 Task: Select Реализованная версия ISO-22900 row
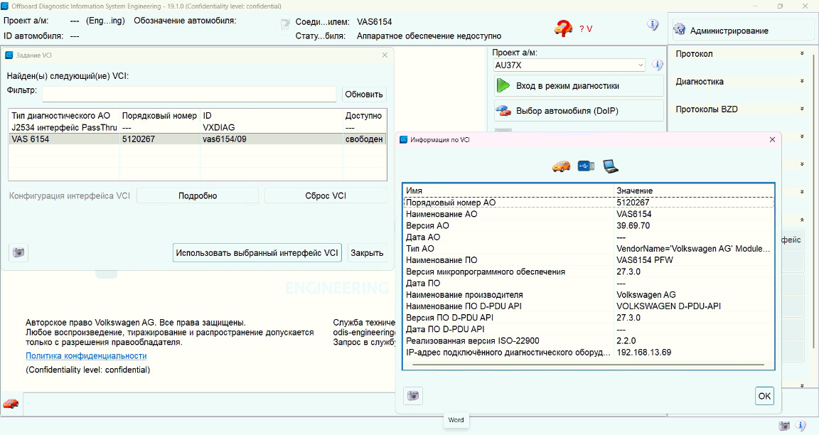[589, 340]
